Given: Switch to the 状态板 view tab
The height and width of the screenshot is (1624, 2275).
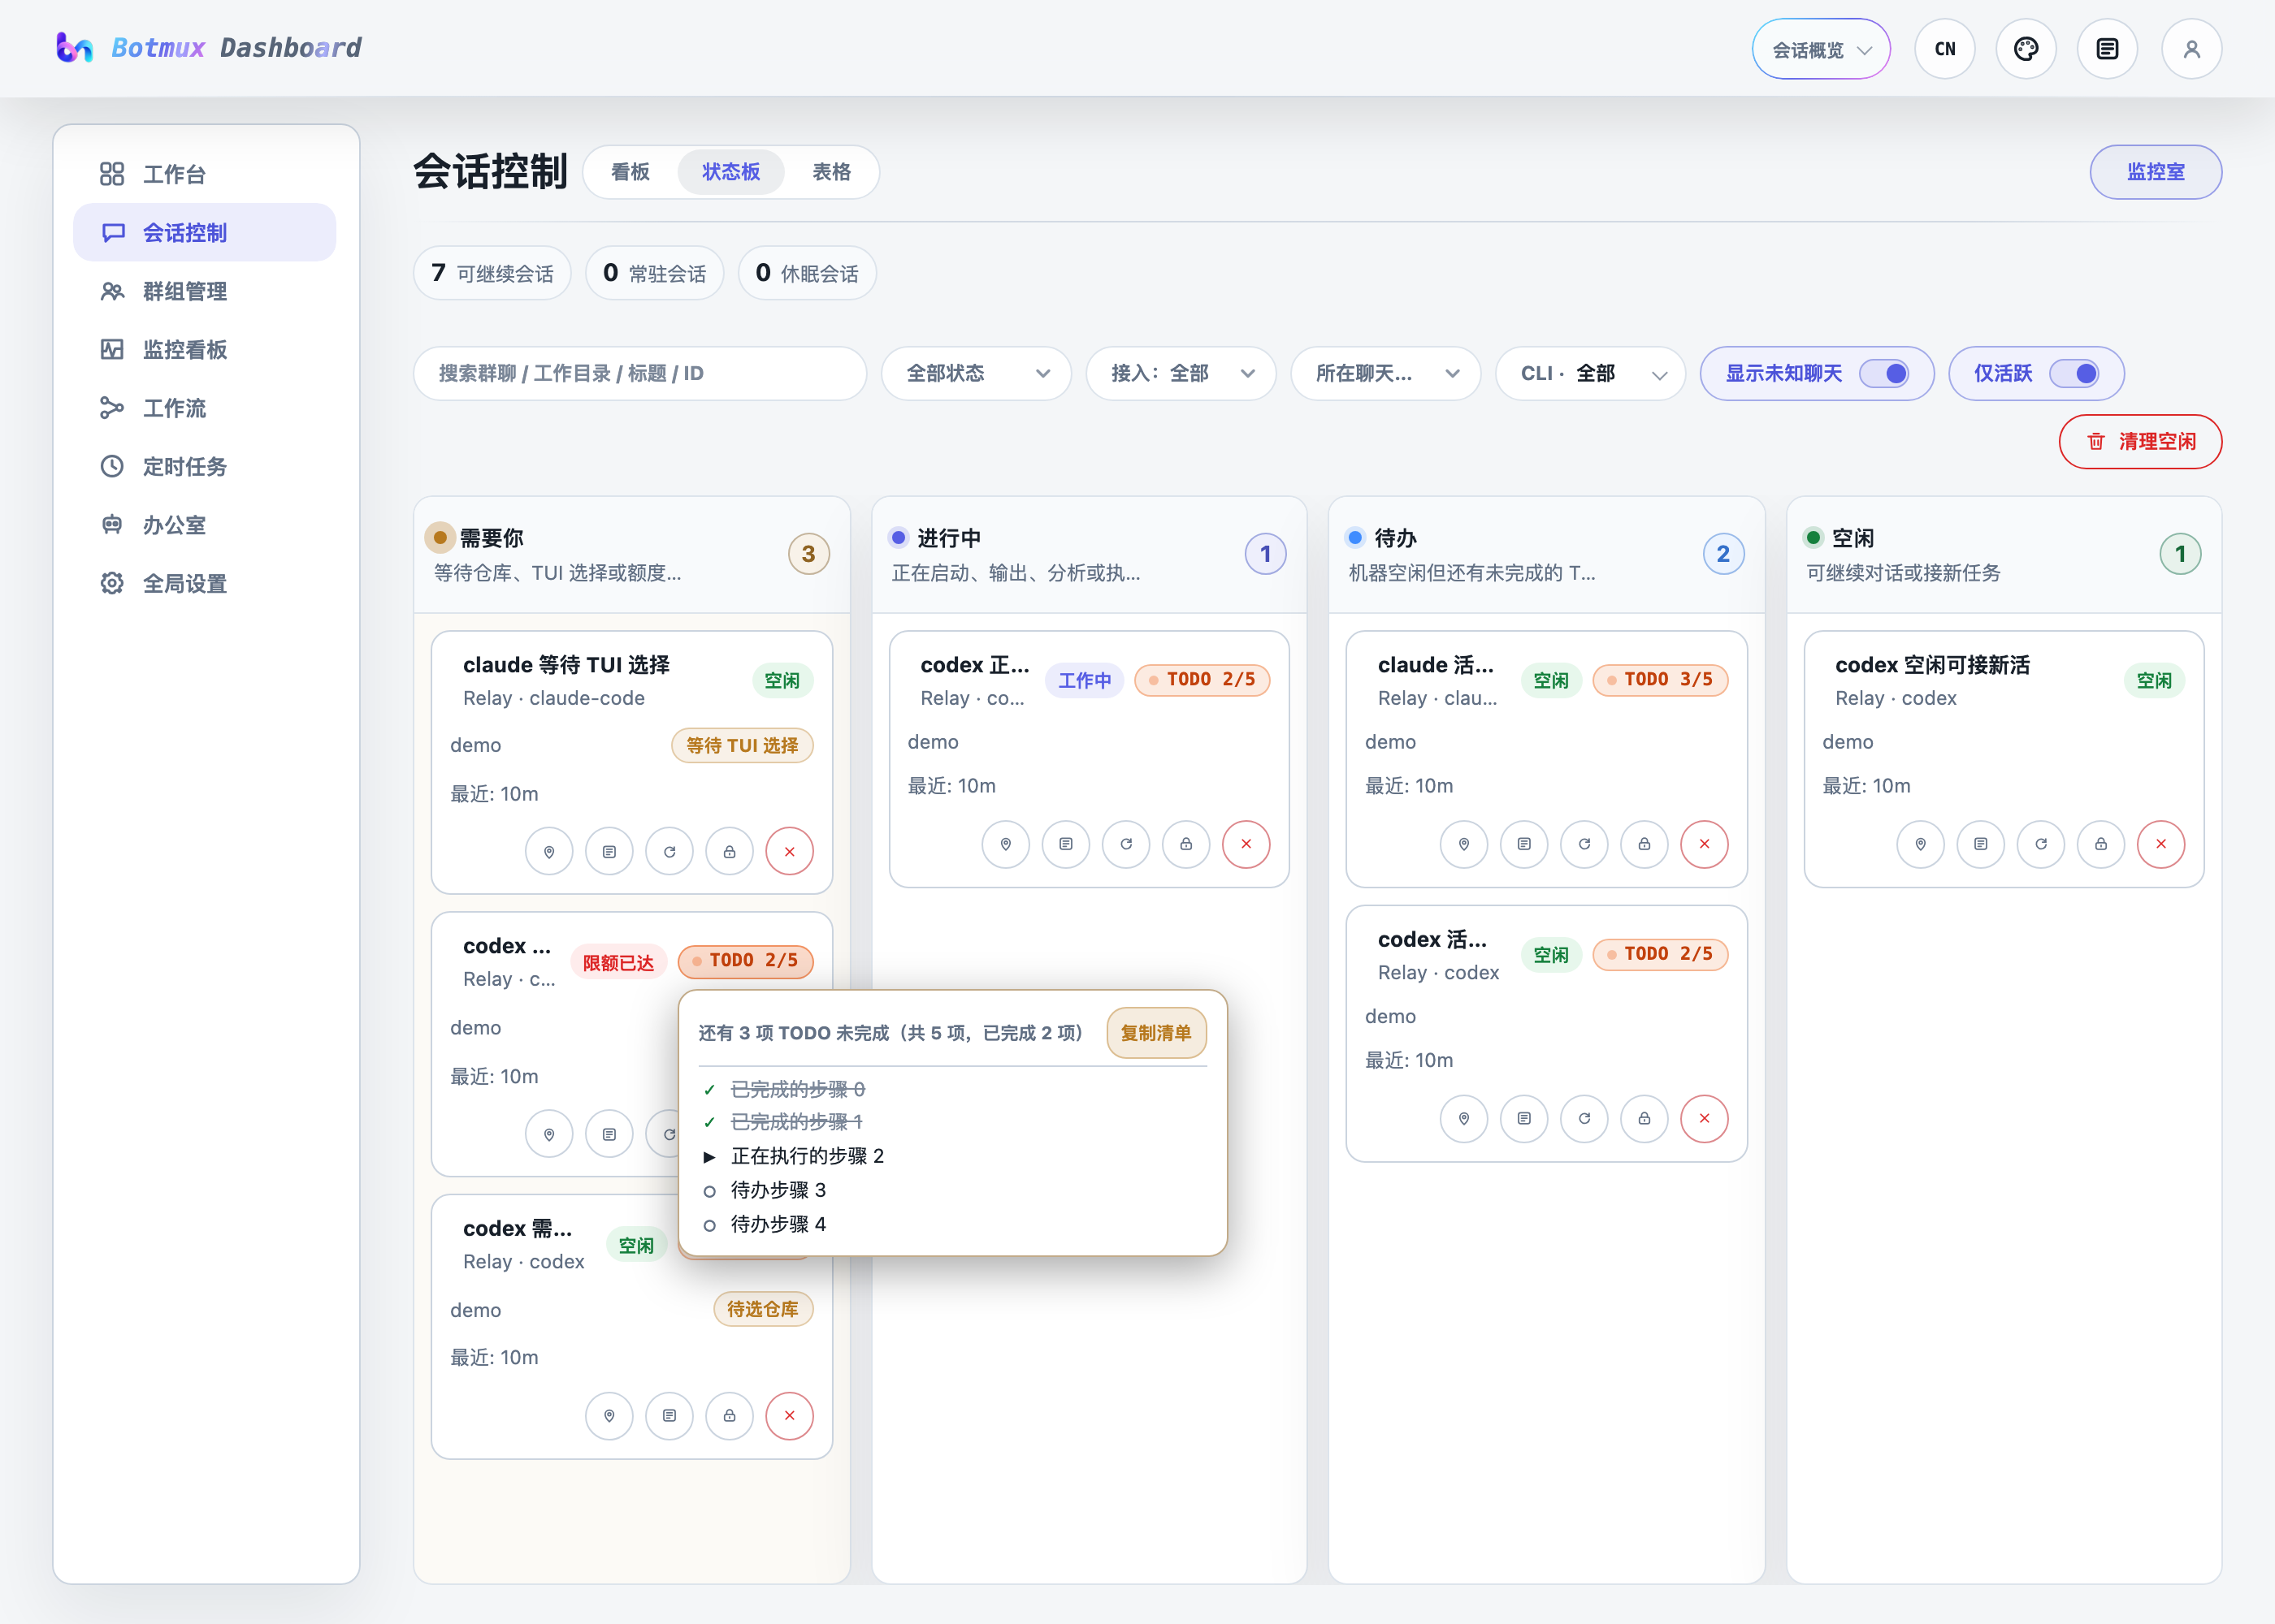Looking at the screenshot, I should tap(730, 172).
